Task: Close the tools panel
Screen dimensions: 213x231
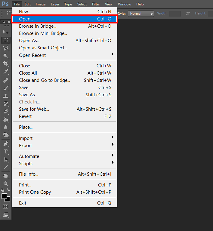Action: (x=9, y=22)
